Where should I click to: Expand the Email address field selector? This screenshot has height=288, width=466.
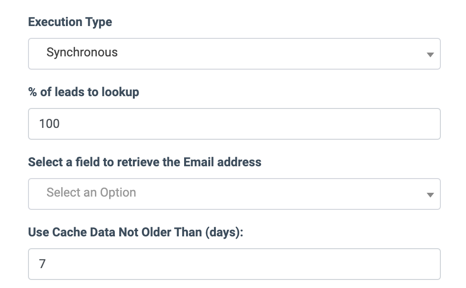point(234,194)
